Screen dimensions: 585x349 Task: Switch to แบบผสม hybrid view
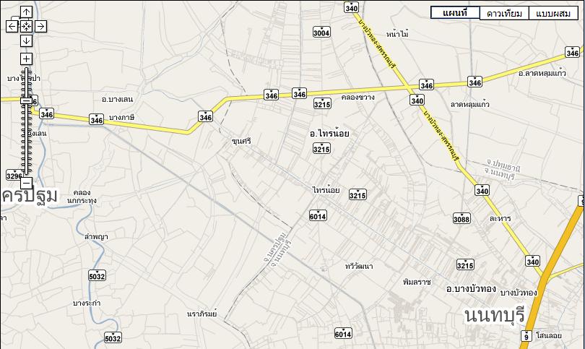(x=553, y=14)
